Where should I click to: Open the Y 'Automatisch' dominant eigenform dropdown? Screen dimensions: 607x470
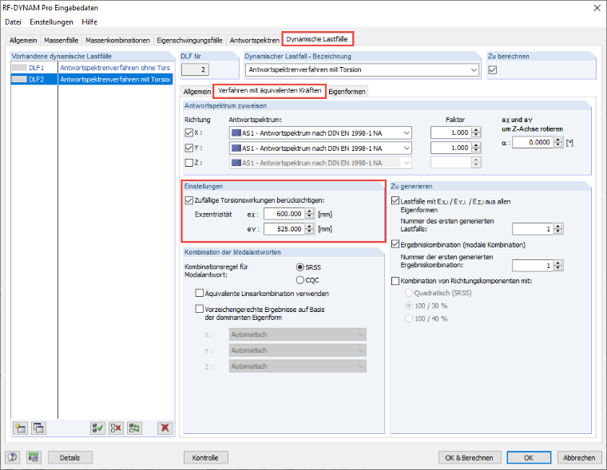[x=298, y=350]
